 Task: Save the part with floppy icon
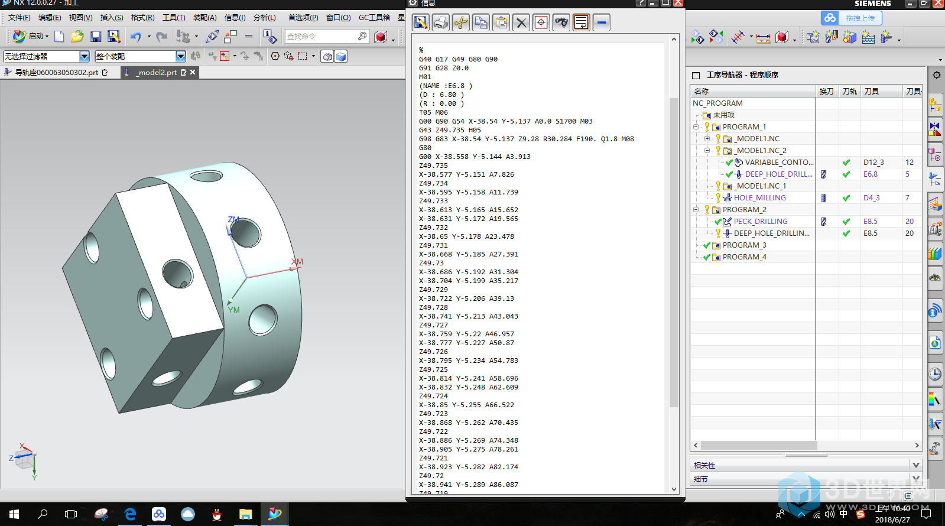pyautogui.click(x=96, y=37)
